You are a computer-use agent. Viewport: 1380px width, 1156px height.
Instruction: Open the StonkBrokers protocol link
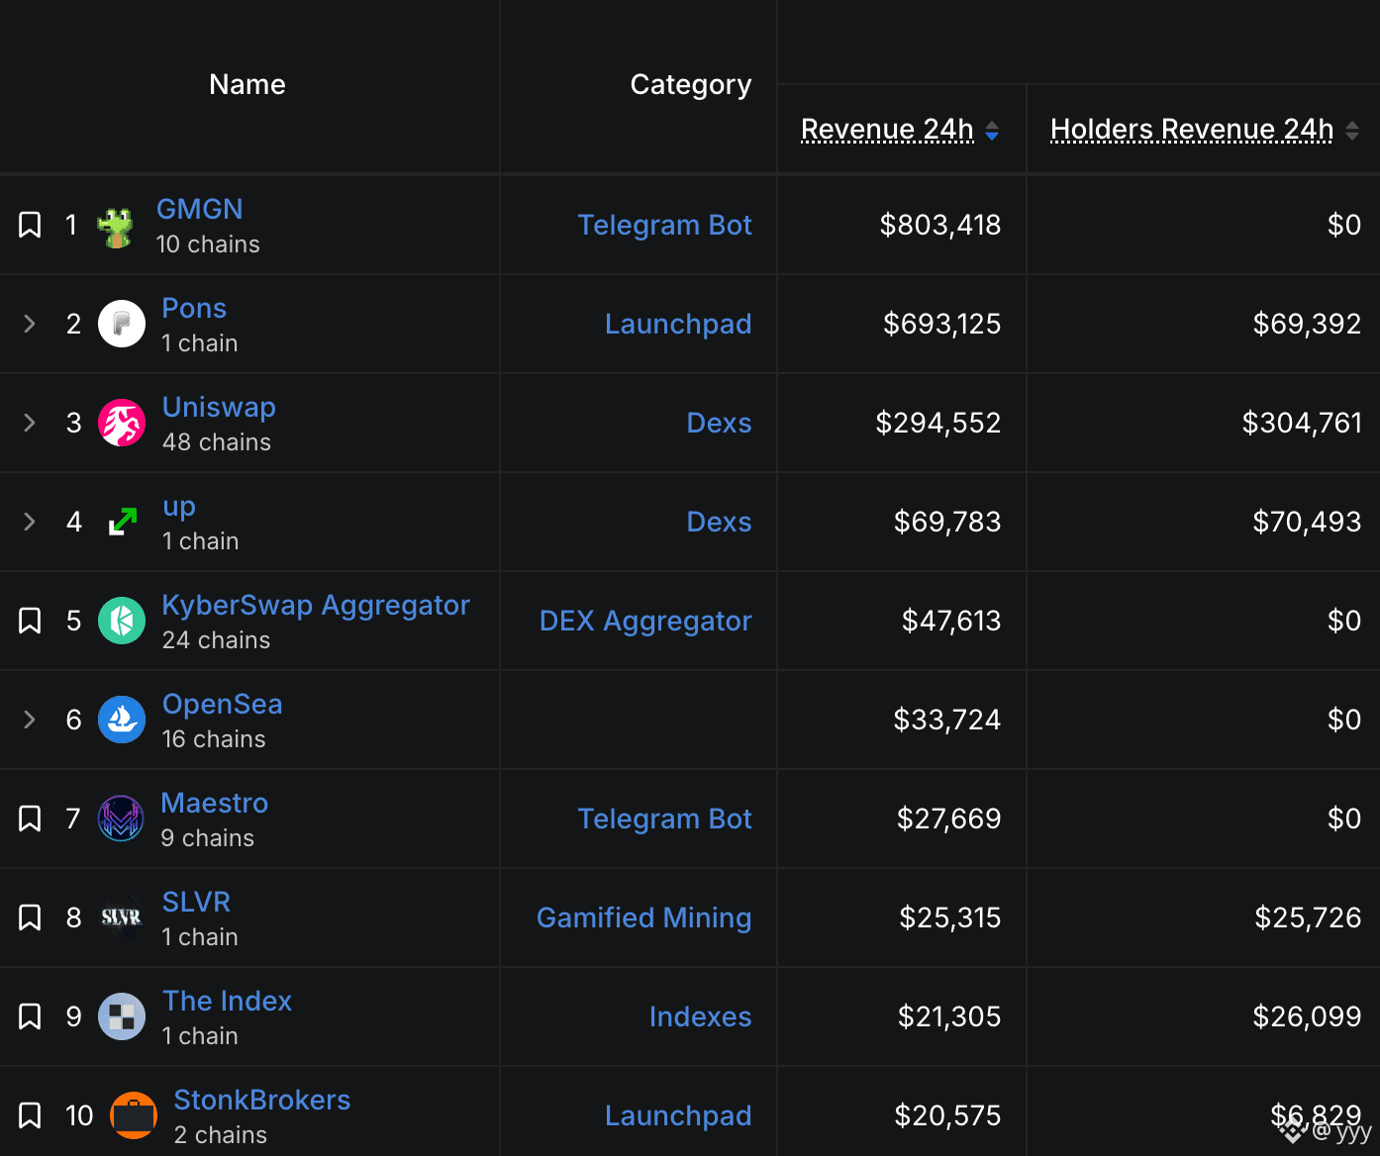262,1100
